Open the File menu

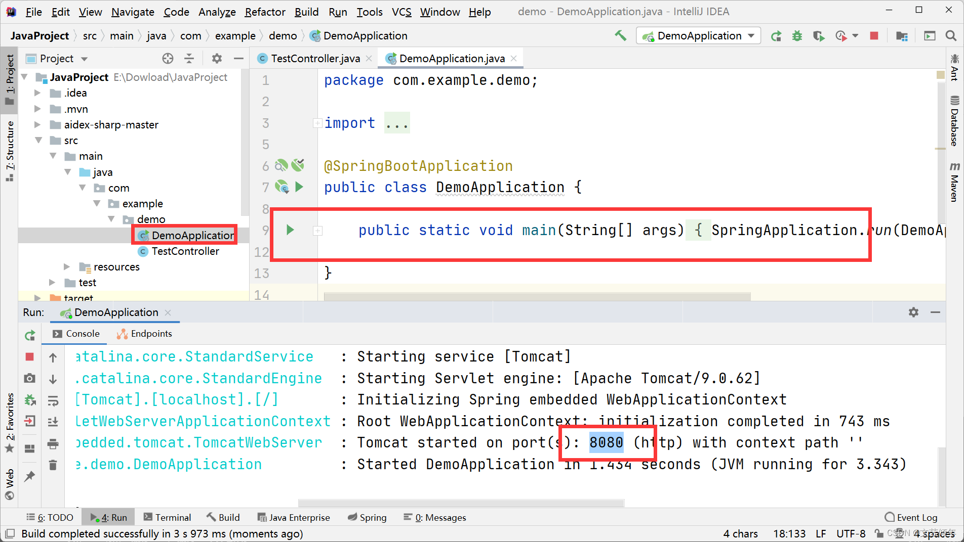pyautogui.click(x=33, y=12)
